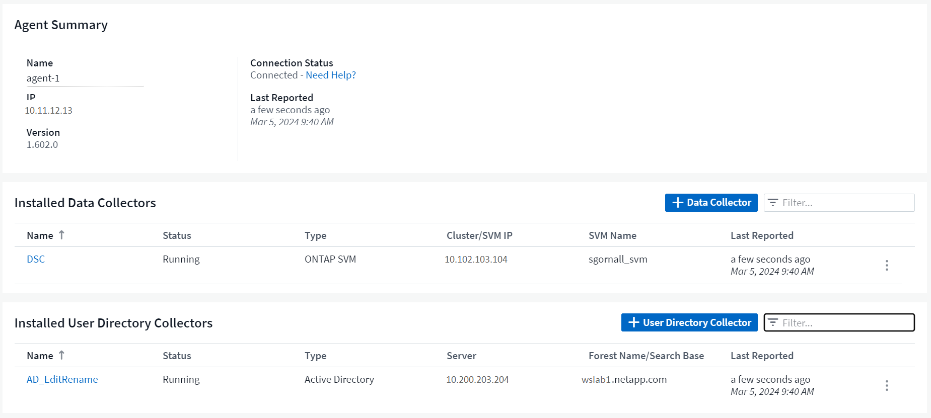
Task: Focus the Data Collectors Filter field
Action: pyautogui.click(x=846, y=203)
